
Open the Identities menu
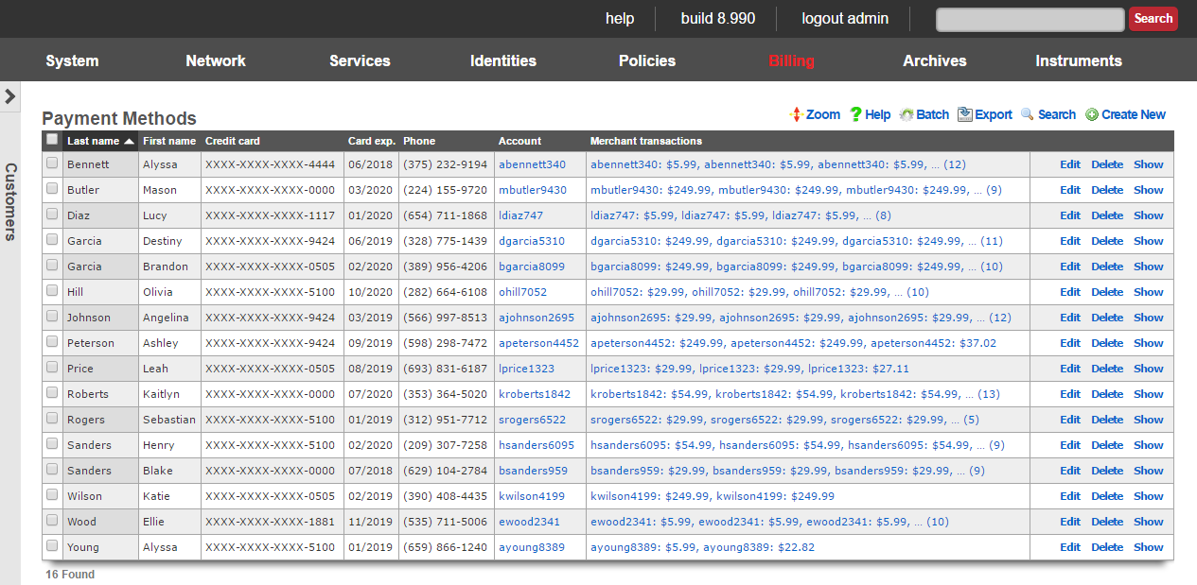502,60
